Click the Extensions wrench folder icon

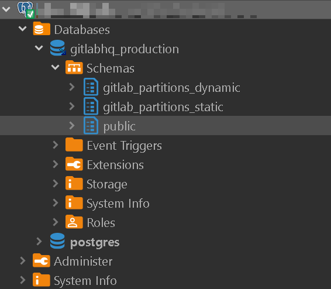[x=74, y=164]
